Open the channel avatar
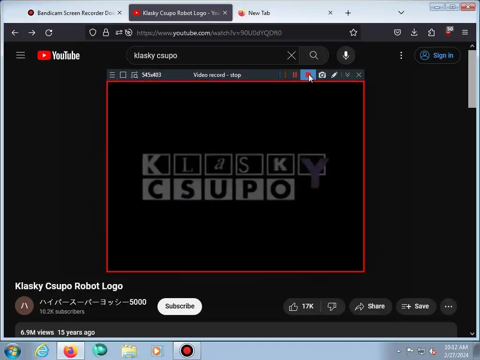Image resolution: width=480 pixels, height=360 pixels. click(x=24, y=306)
